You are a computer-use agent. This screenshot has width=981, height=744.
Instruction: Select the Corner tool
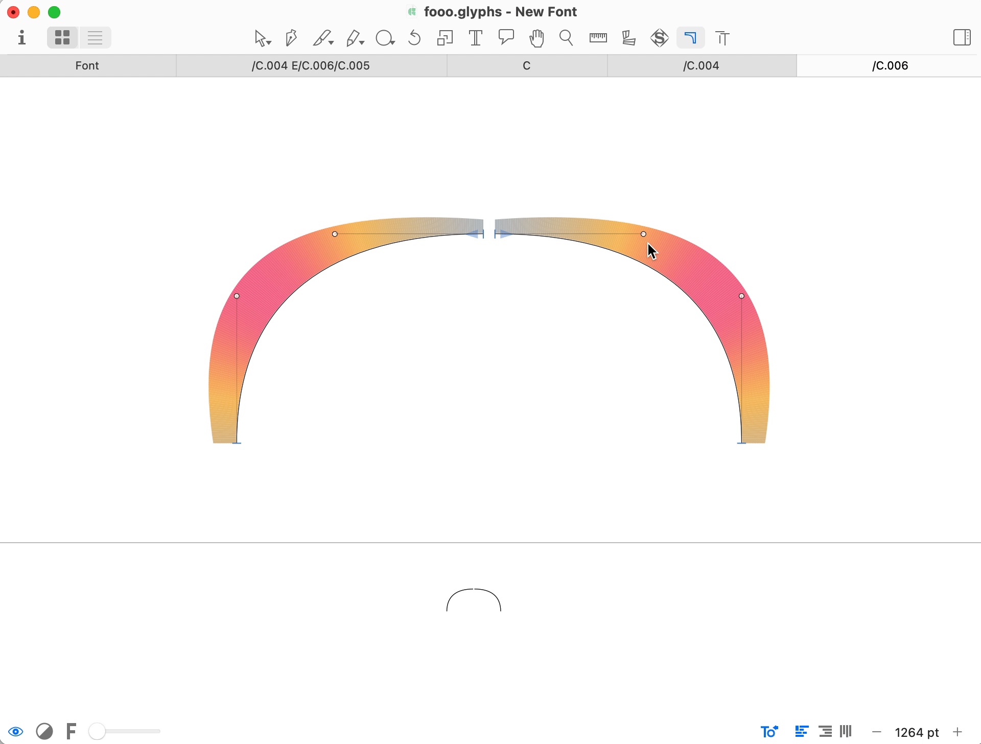click(x=690, y=37)
